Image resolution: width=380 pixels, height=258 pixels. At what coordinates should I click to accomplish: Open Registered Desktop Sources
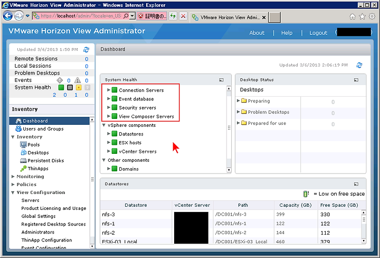53,224
